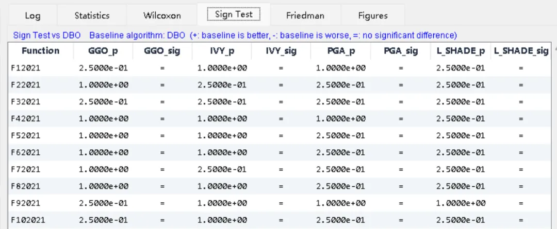Switch to the Figures tab
The image size is (557, 229).
click(372, 15)
